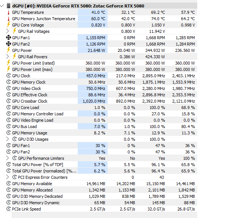Select the GPU Core Voltage label
235x218 pixels.
pyautogui.click(x=28, y=25)
